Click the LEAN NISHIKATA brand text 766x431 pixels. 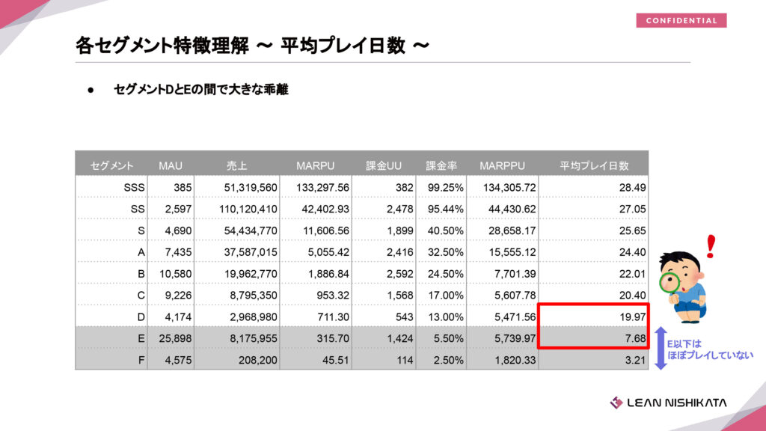(x=678, y=403)
